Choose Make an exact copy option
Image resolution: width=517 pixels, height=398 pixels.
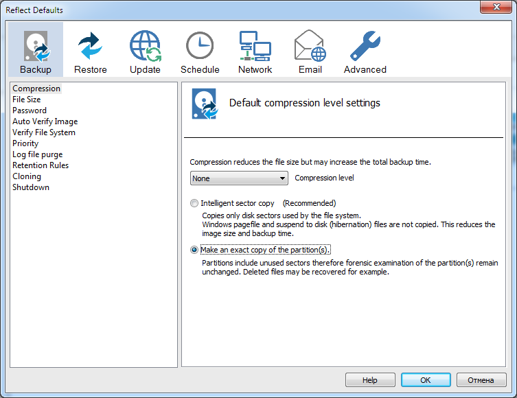click(x=194, y=250)
